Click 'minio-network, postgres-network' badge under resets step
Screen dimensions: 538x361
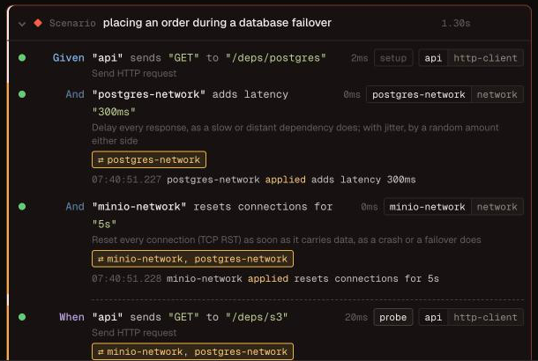pyautogui.click(x=192, y=259)
